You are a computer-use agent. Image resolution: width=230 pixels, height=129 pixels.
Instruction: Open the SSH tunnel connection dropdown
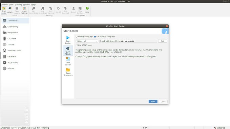pos(87,41)
